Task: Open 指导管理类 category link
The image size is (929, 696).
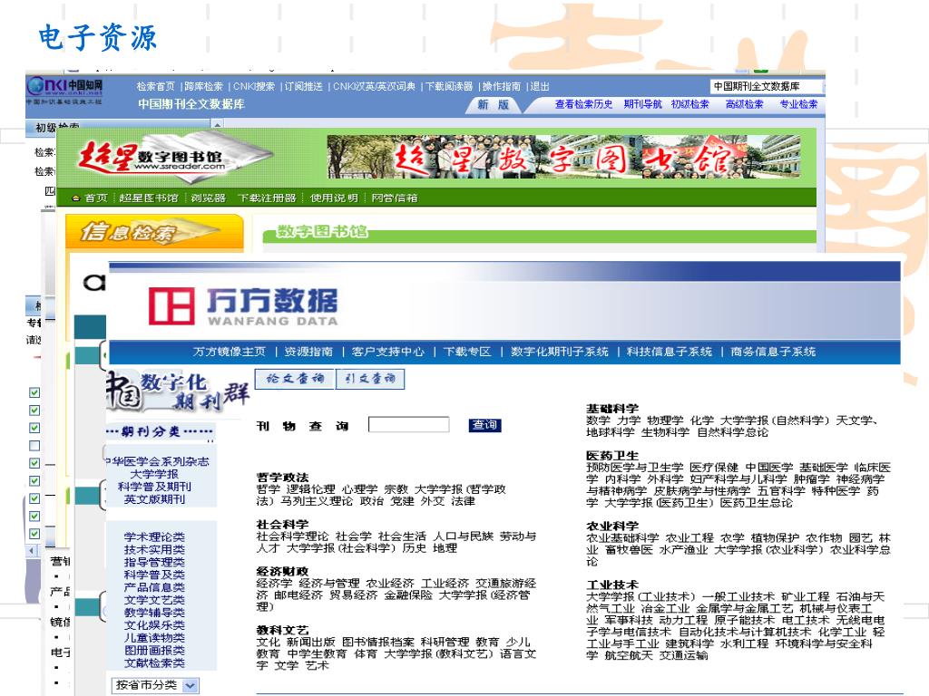Action: click(154, 562)
